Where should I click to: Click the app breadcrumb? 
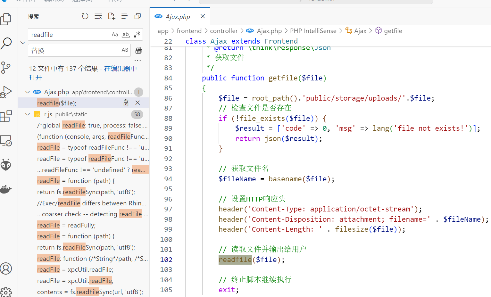coord(163,31)
